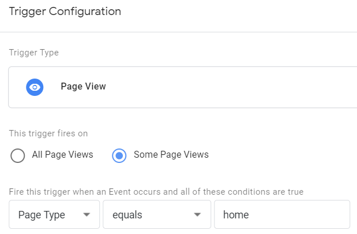Click the All Page Views label text
This screenshot has width=357, height=234.
click(63, 155)
